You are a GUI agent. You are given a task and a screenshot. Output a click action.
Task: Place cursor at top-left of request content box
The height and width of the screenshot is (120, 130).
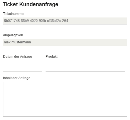click(x=4, y=83)
